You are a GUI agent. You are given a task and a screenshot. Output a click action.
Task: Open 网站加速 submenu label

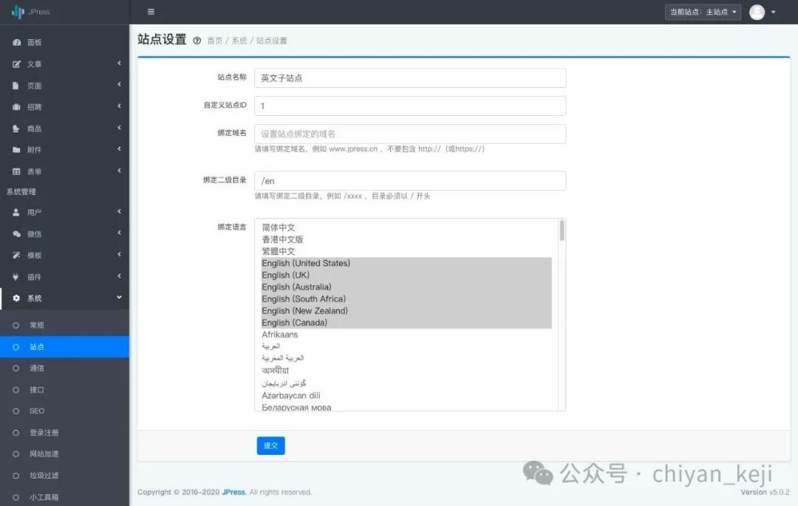(x=44, y=454)
